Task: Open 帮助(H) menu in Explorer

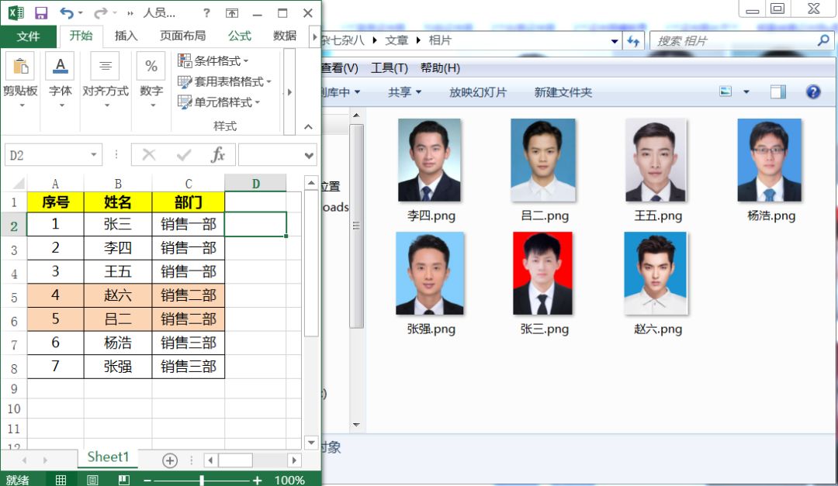Action: pos(440,68)
